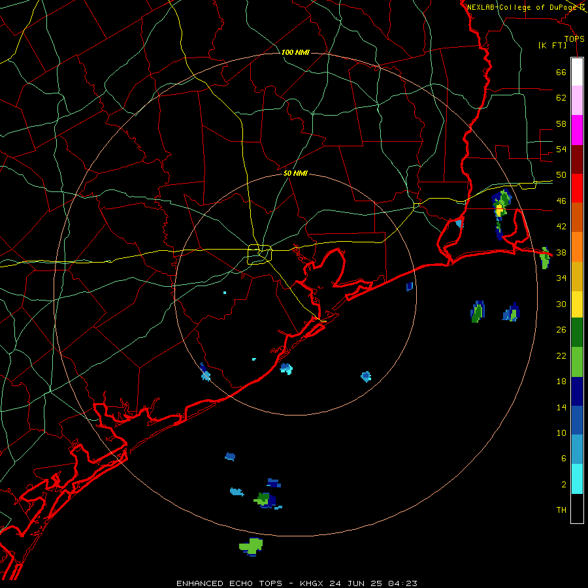
Task: Click the light green echo below the 100 NMI ring
Action: [252, 546]
